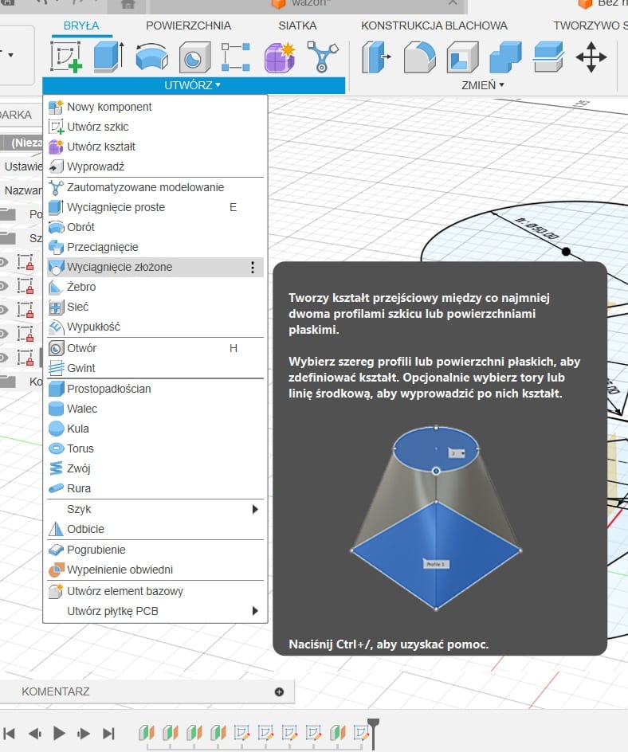Open the Create Form purple icon

[279, 57]
